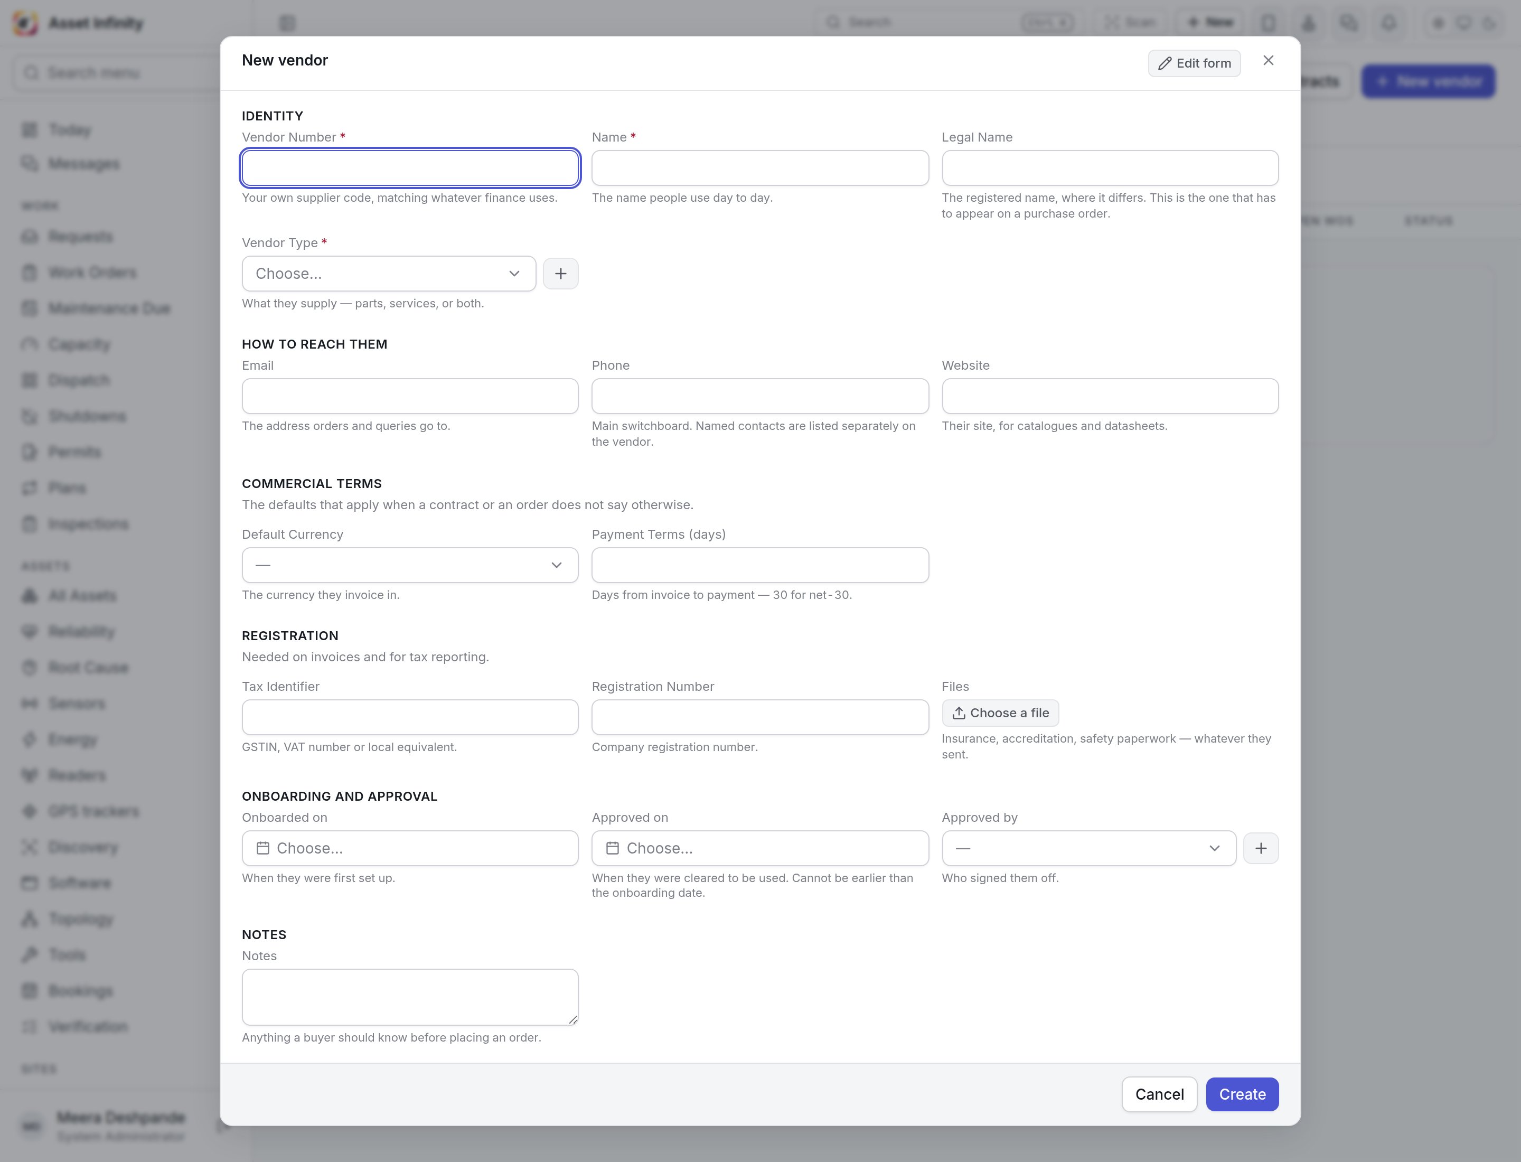Click the Legal Name input field
The height and width of the screenshot is (1162, 1521).
pyautogui.click(x=1110, y=168)
